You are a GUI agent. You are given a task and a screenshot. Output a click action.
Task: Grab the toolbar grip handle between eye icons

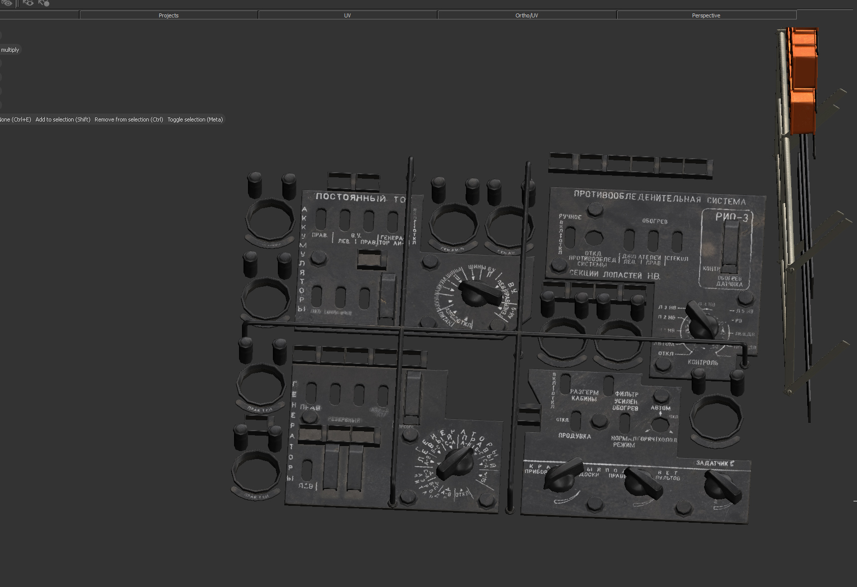[x=17, y=3]
